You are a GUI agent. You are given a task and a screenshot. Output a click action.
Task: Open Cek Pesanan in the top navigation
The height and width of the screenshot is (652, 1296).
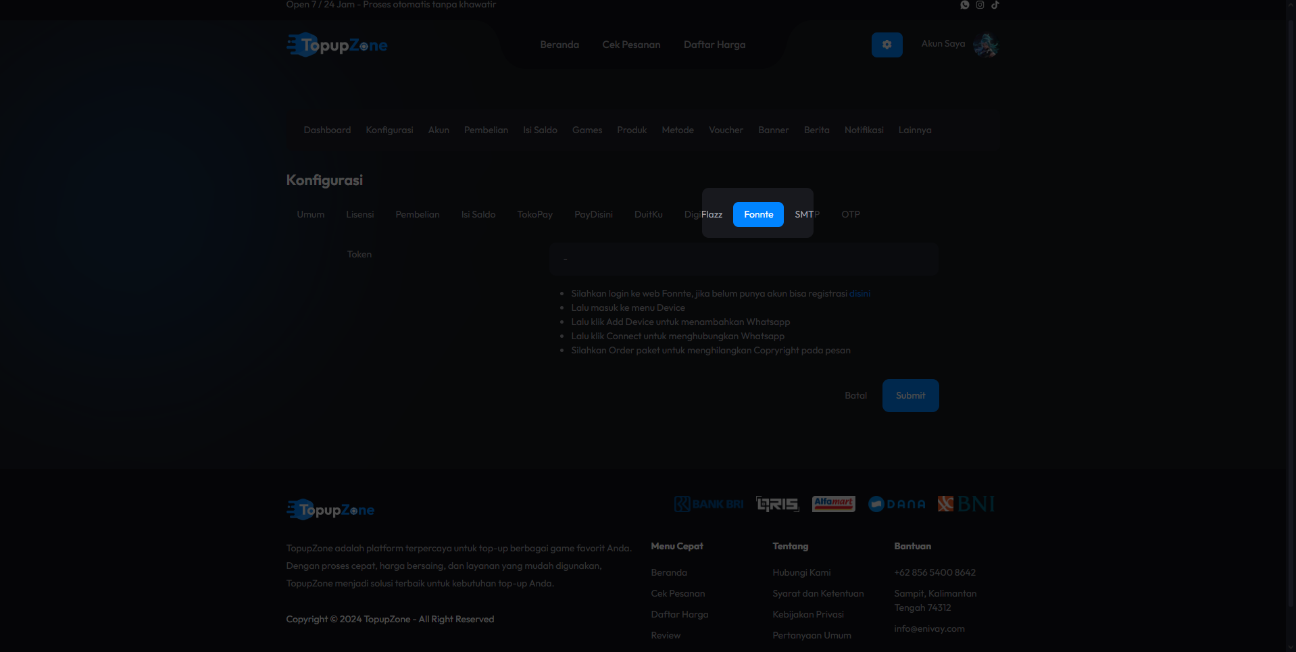point(631,45)
